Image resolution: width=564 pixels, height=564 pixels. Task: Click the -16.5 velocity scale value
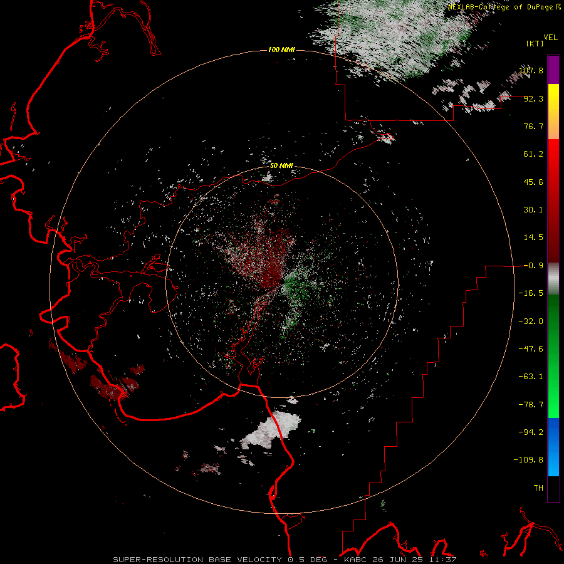click(x=531, y=293)
